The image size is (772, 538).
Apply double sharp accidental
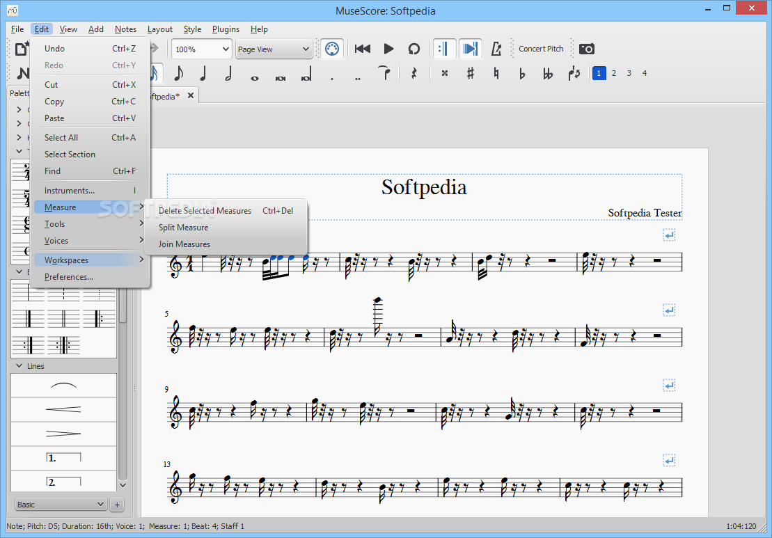tap(445, 73)
